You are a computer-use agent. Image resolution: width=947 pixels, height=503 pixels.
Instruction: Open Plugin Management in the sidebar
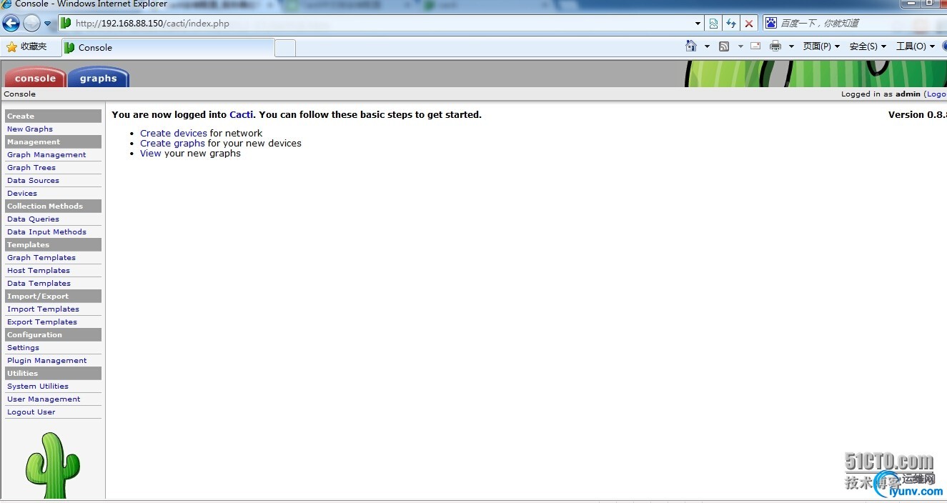coord(47,361)
